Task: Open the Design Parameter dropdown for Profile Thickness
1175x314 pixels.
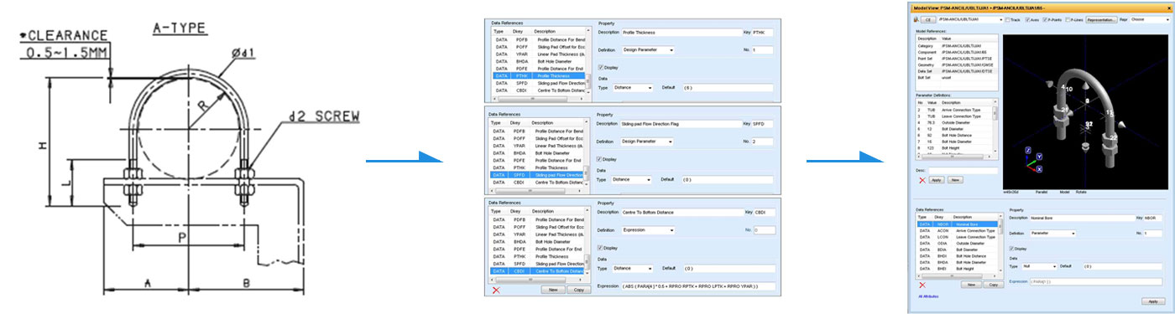Action: coord(648,49)
